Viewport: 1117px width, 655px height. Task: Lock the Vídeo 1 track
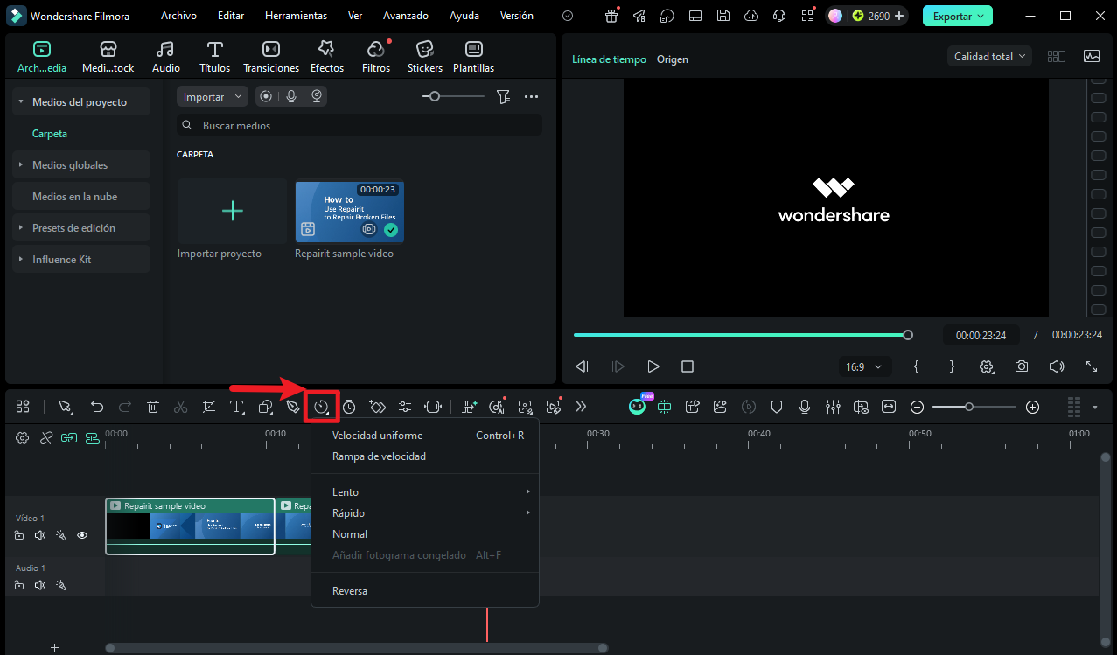pyautogui.click(x=19, y=535)
